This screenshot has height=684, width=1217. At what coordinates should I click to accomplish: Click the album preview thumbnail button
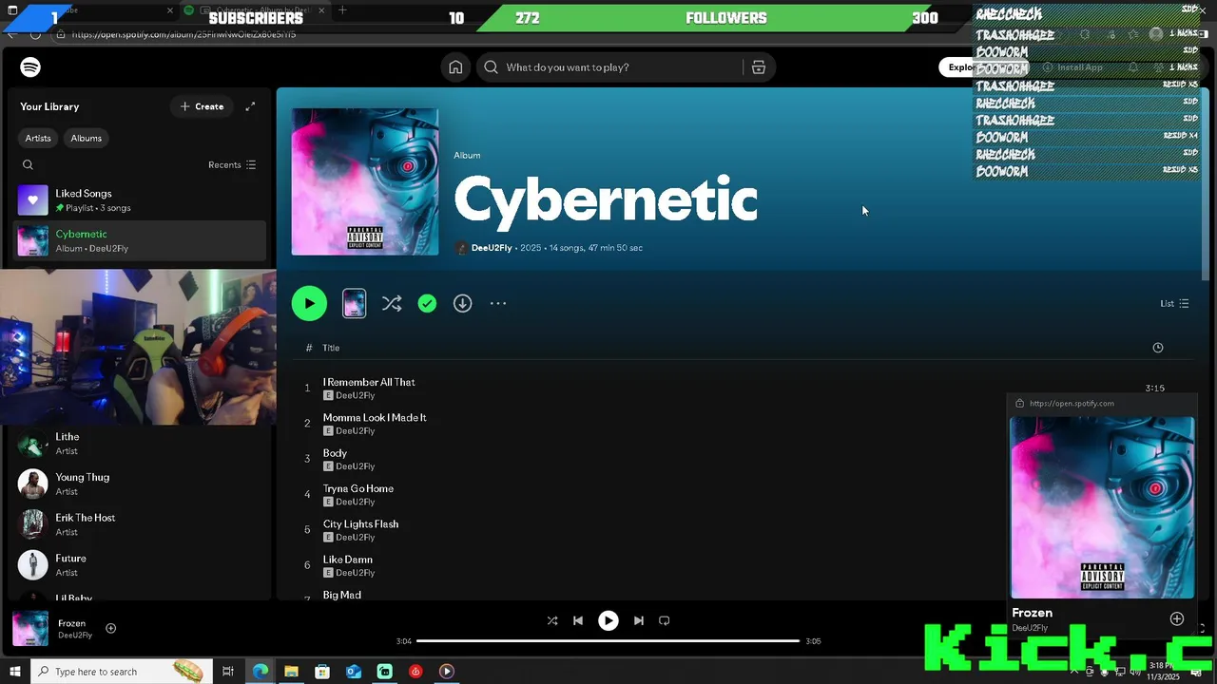(354, 303)
